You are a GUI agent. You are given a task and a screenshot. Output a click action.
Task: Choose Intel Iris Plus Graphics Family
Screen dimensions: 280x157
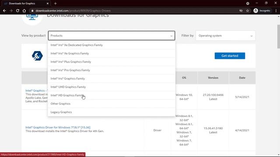[x=112, y=62]
